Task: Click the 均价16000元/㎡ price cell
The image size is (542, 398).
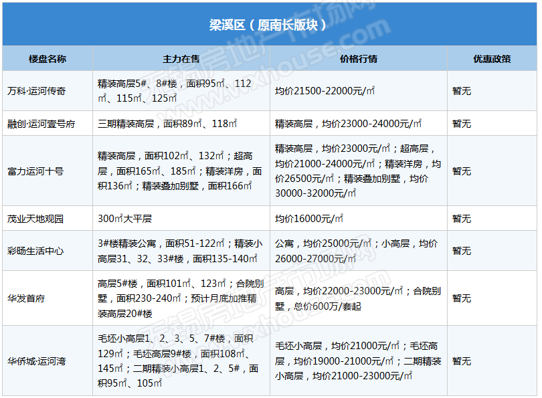Action: pos(309,219)
